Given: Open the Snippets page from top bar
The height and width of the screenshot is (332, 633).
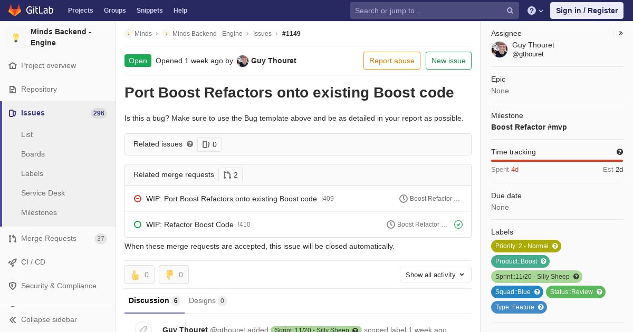Looking at the screenshot, I should click(150, 11).
